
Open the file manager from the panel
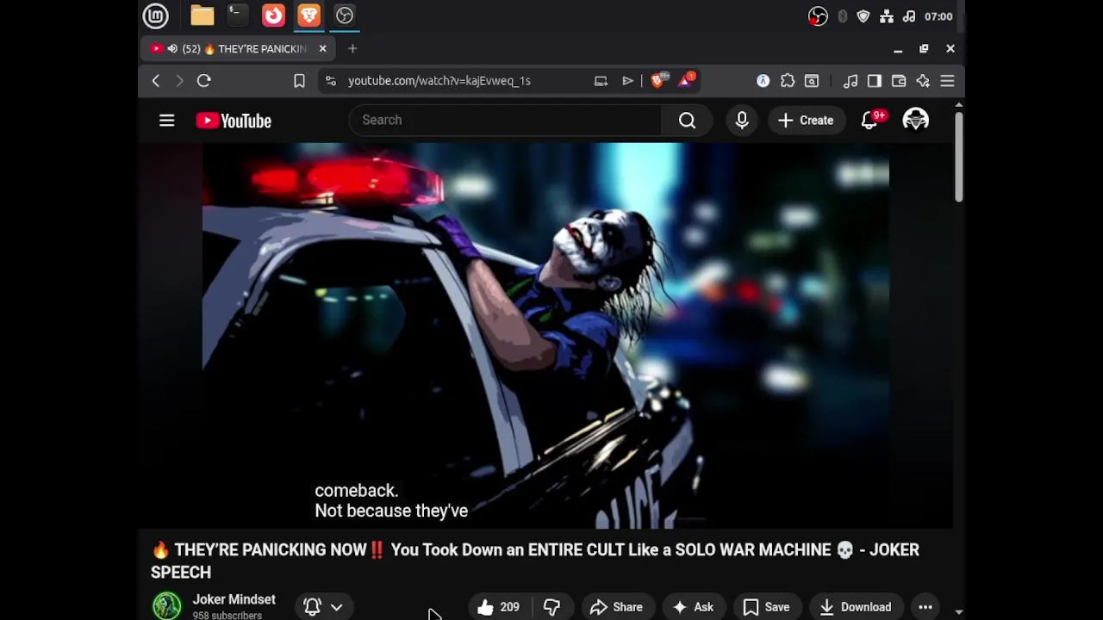(203, 15)
